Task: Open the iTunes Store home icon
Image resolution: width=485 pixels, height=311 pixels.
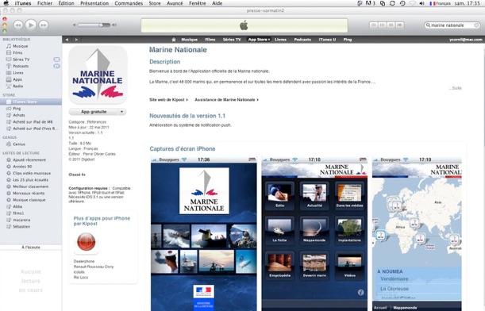Action: (174, 40)
